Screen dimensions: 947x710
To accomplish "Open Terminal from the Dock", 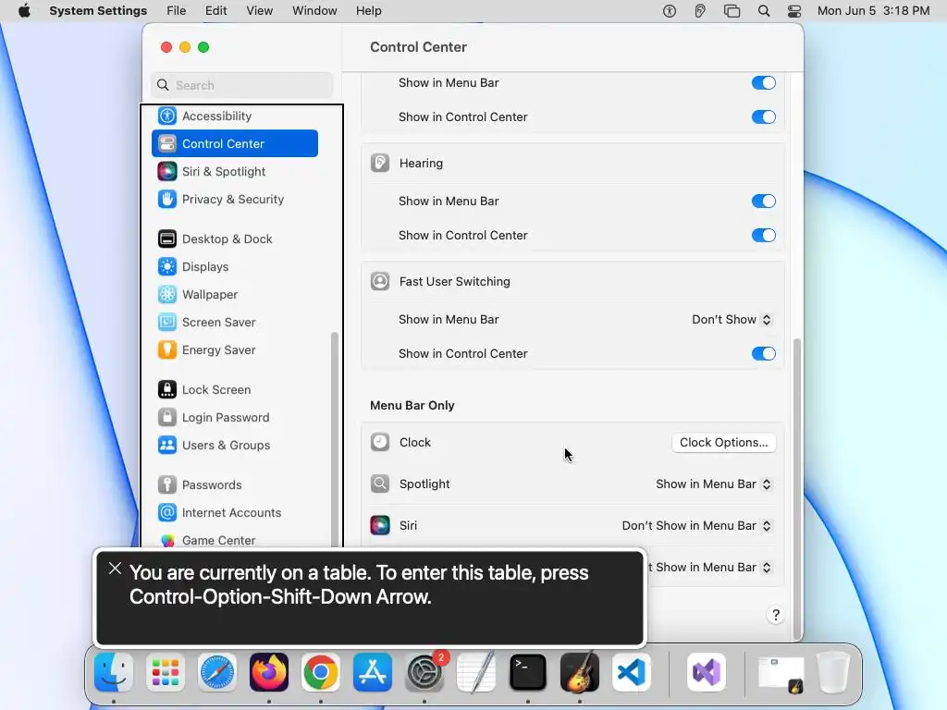I will point(528,673).
